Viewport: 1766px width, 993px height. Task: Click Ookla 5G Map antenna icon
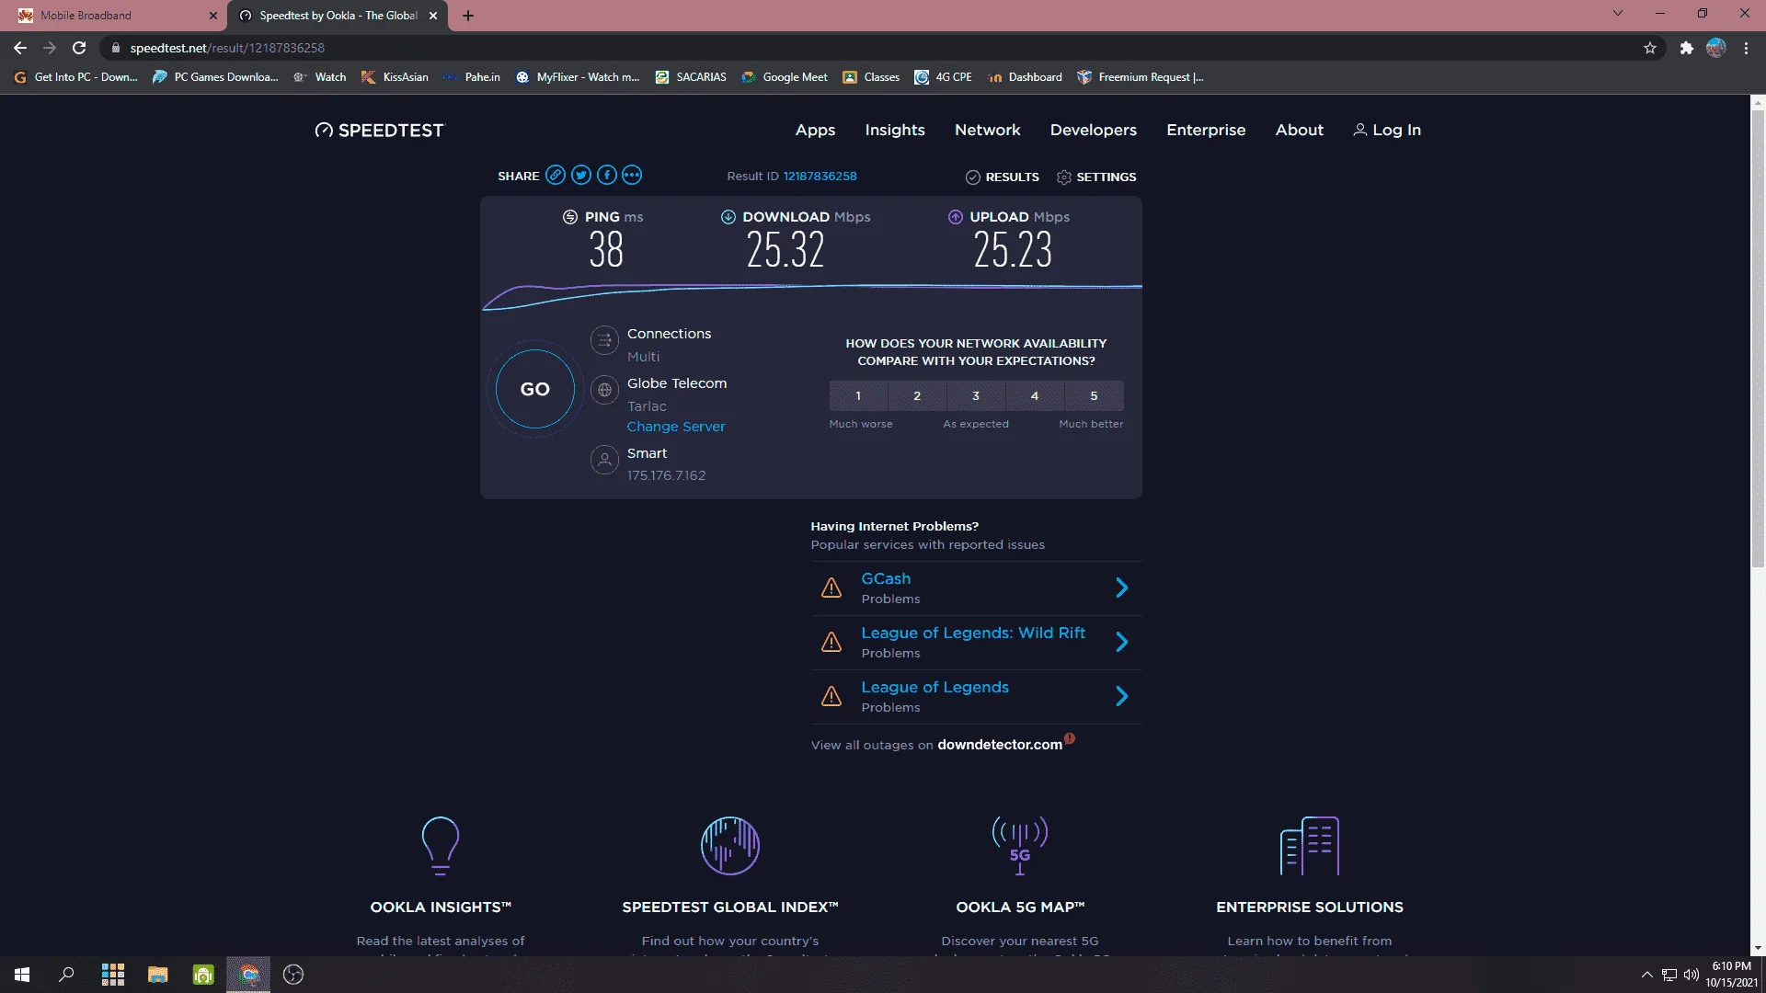point(1020,845)
